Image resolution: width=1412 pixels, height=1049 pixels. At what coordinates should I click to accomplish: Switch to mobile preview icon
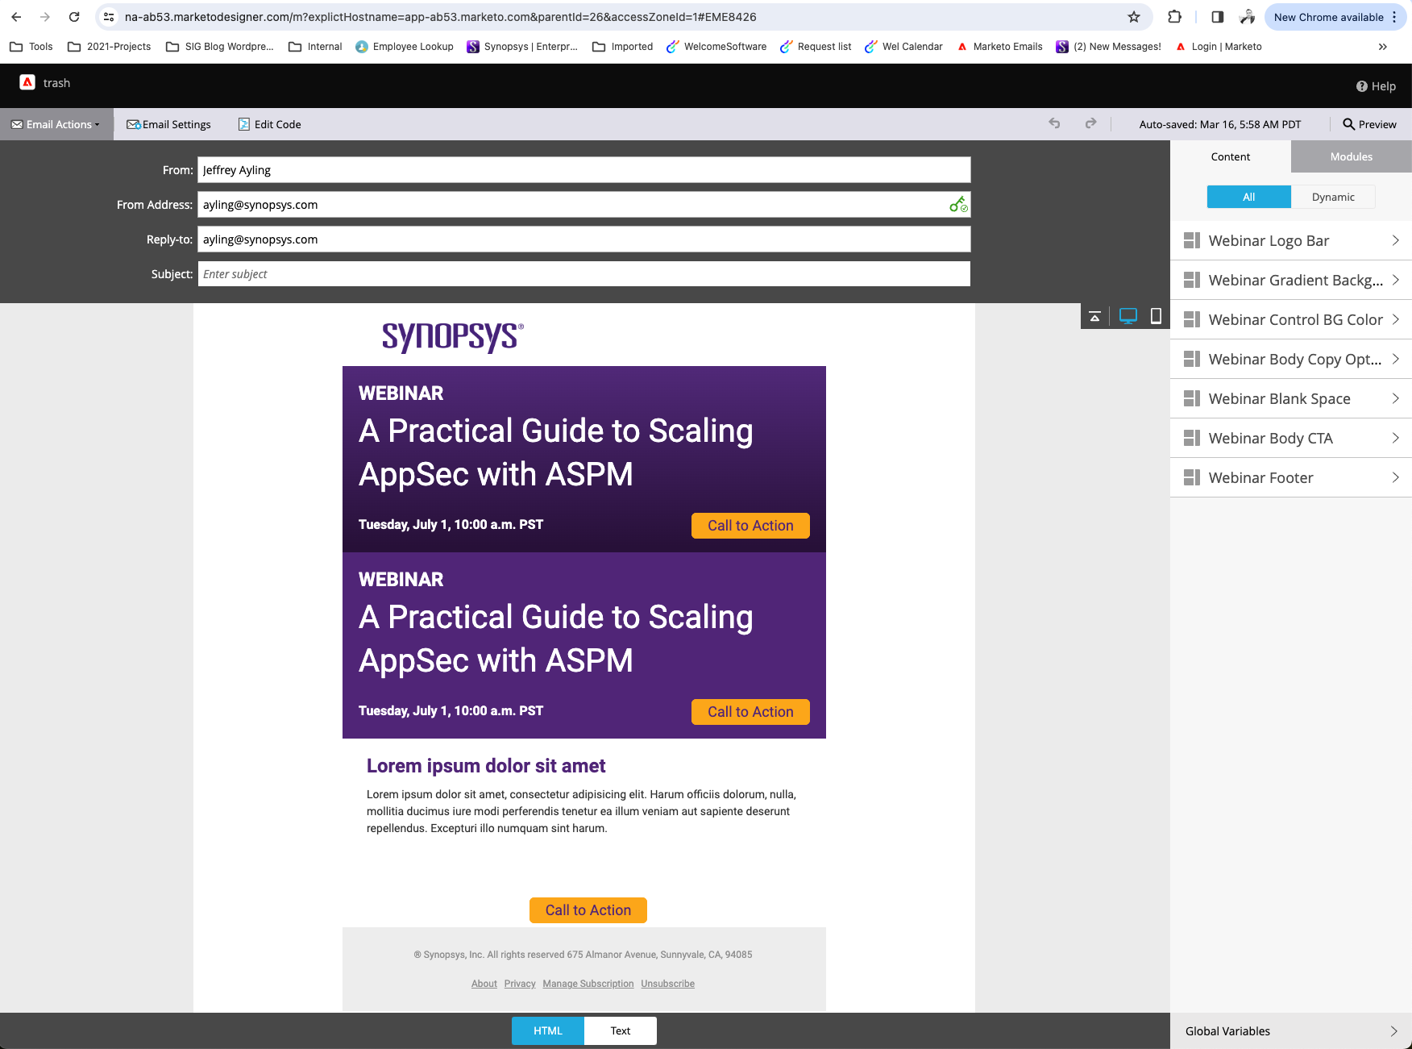tap(1156, 316)
